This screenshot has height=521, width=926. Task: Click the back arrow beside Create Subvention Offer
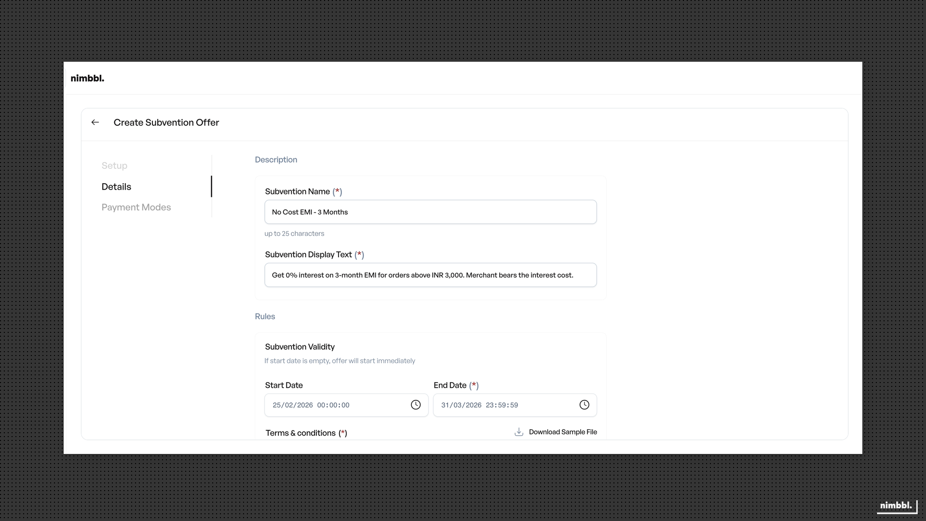click(95, 122)
